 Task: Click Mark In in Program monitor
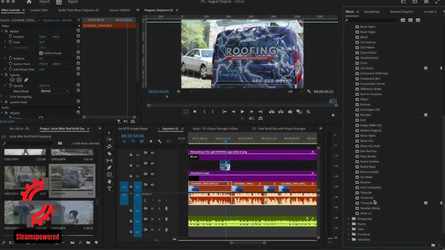coord(204,112)
